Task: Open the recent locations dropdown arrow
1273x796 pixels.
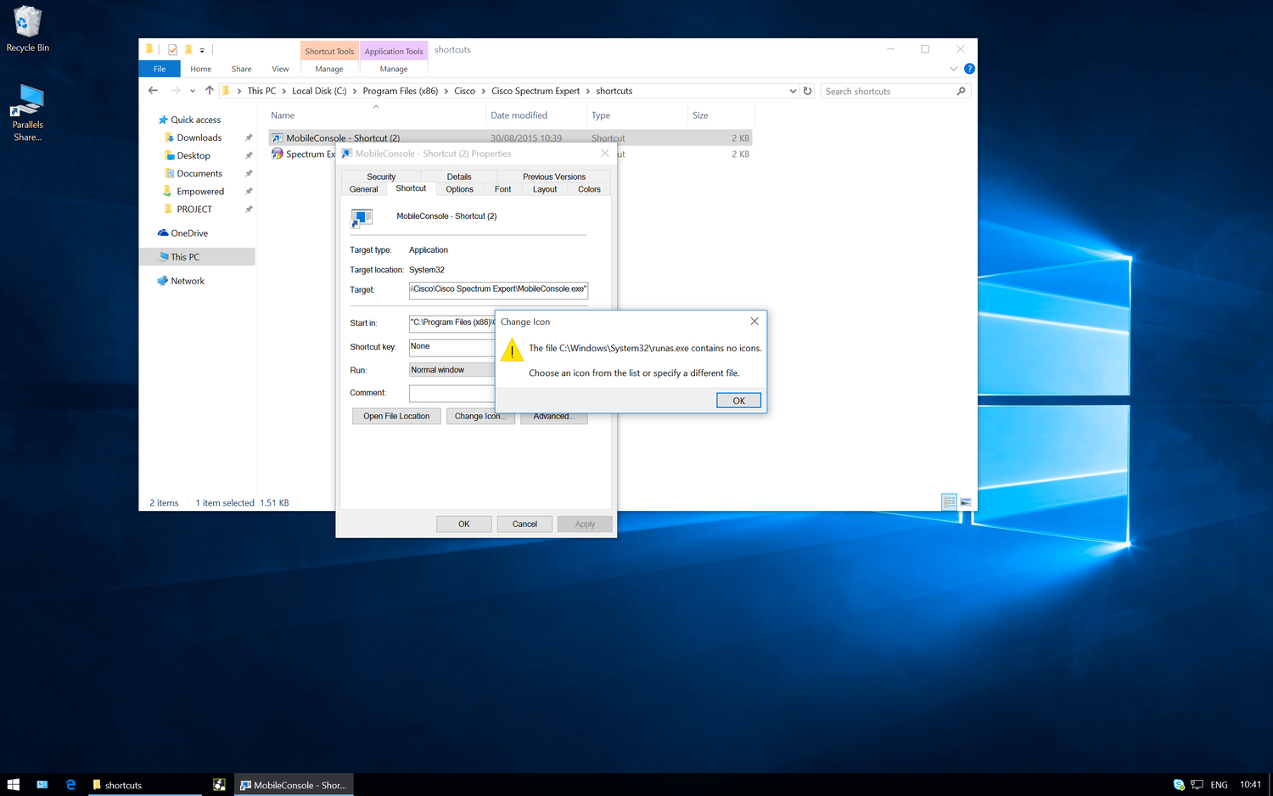Action: [193, 91]
